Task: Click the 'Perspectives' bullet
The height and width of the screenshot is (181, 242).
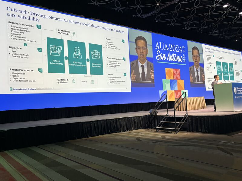Action: point(19,73)
